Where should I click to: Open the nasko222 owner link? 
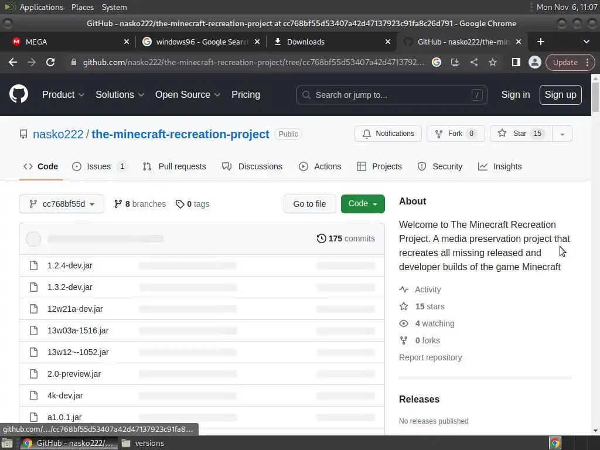58,134
